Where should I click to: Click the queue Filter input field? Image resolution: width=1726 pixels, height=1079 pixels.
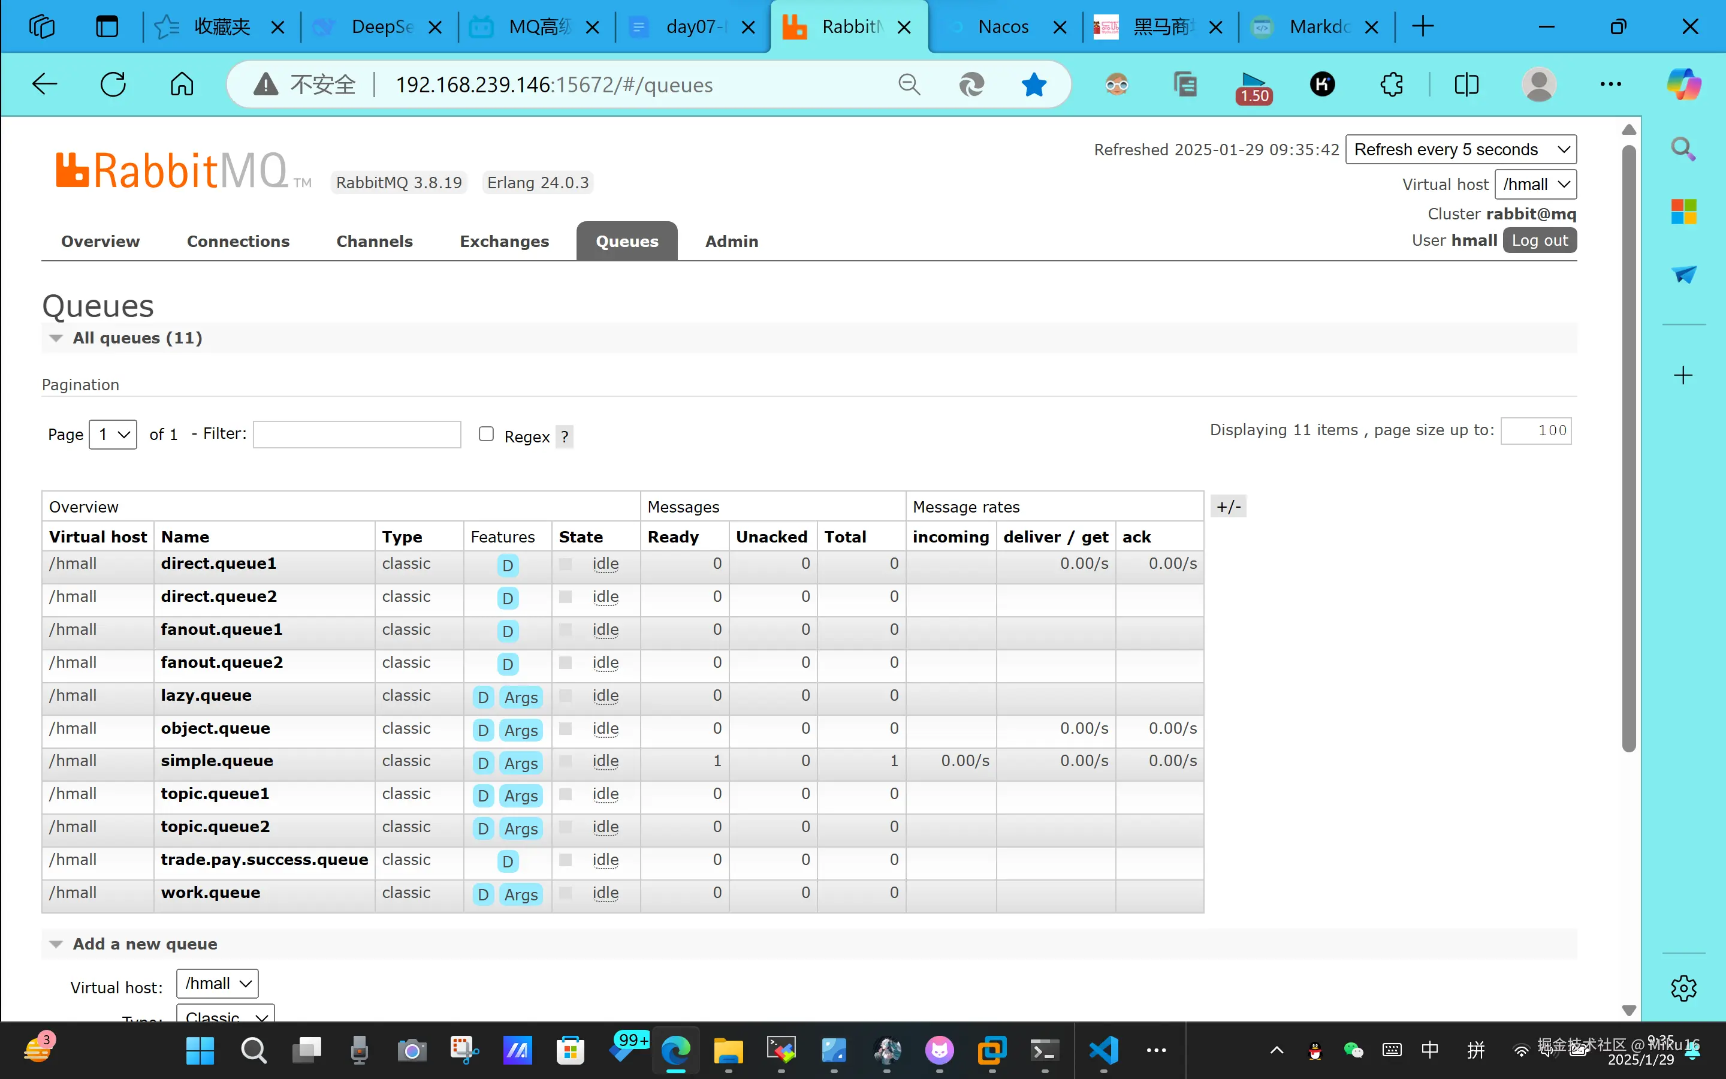[x=357, y=434]
